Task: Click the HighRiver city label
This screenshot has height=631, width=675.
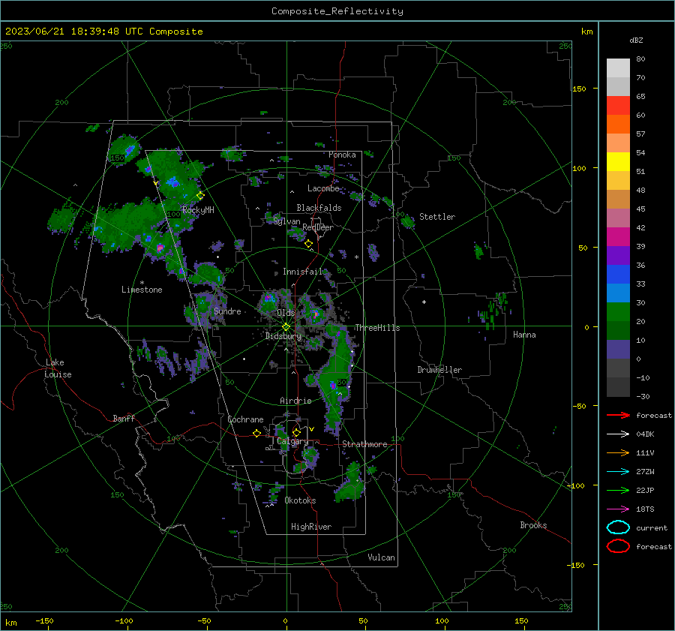Action: pos(311,527)
